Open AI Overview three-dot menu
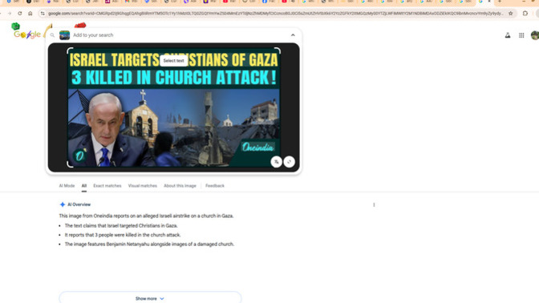Viewport: 539px width, 303px height. coord(374,204)
